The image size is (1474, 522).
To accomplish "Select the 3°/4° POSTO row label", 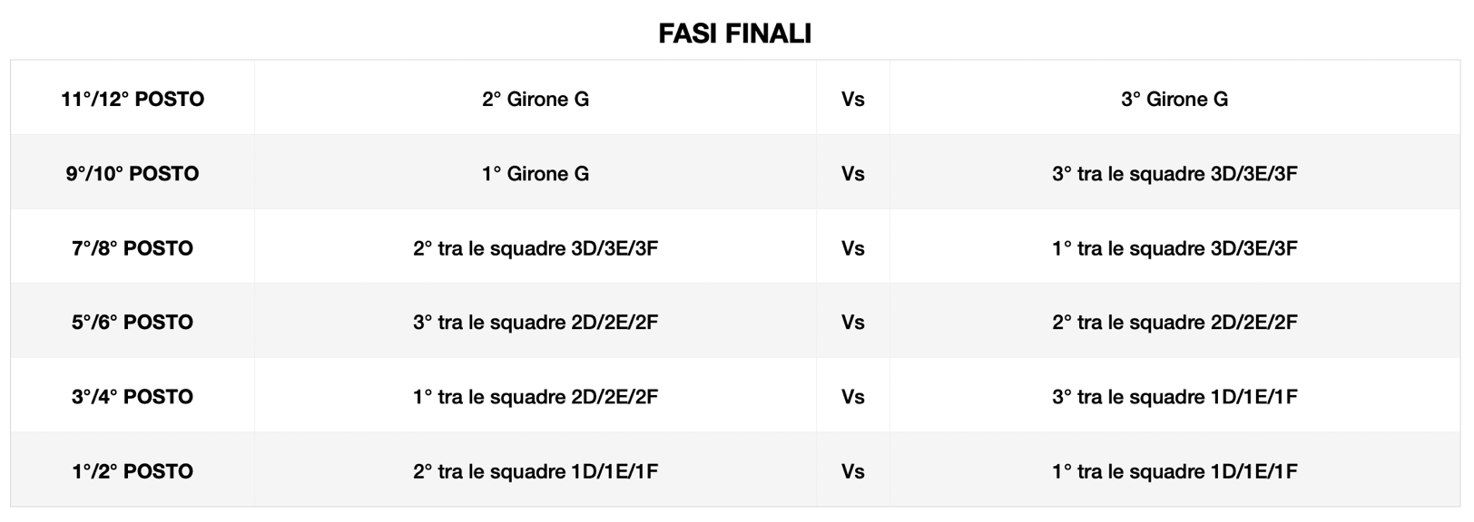I will pos(133,396).
